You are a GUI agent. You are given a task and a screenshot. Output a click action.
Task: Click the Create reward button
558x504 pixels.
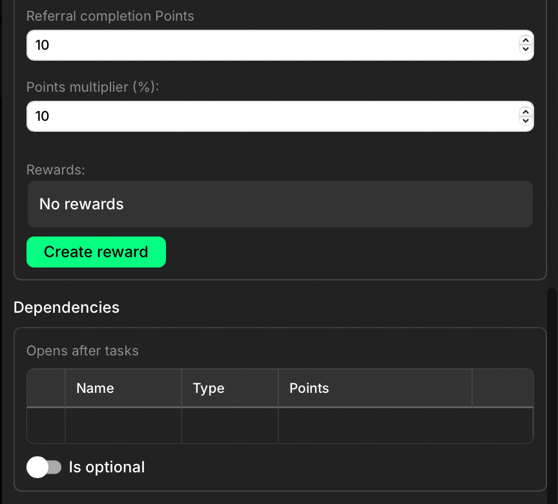96,252
